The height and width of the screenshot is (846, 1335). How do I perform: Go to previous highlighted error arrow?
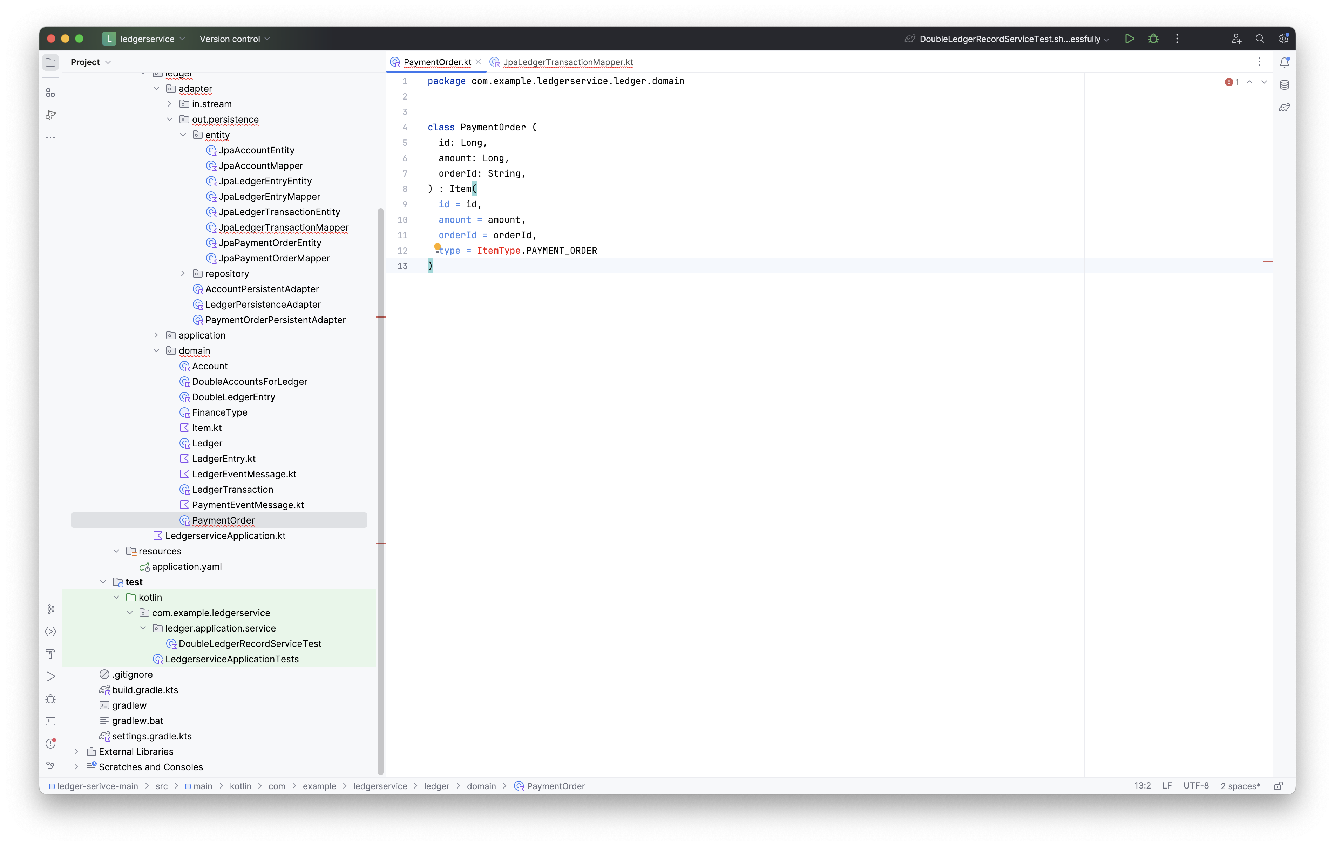(1249, 82)
